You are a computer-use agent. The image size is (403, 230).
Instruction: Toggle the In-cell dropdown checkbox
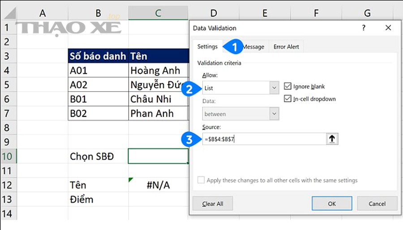coord(287,99)
